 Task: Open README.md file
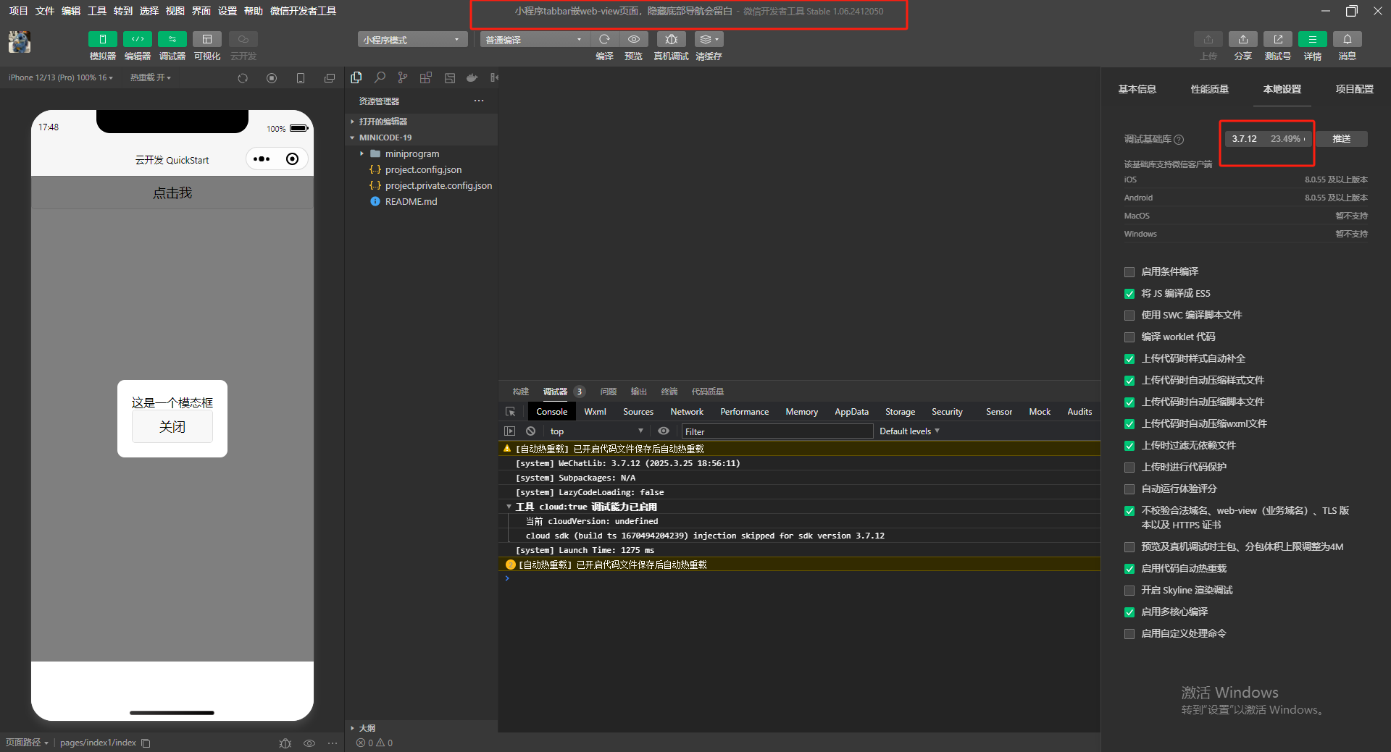pyautogui.click(x=410, y=201)
